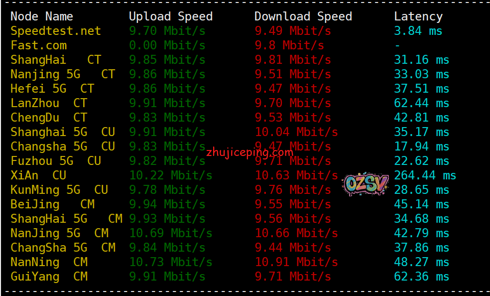The image size is (490, 296).
Task: Click the Download Speed column header
Action: (x=303, y=16)
